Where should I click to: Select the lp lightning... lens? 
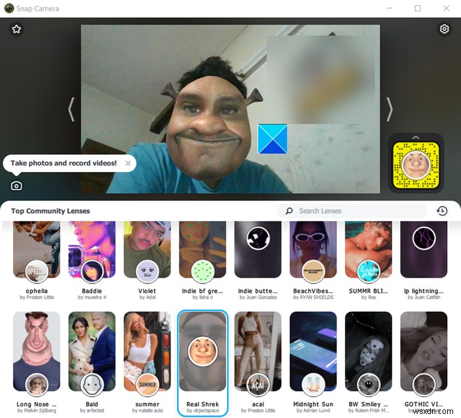[x=423, y=261]
